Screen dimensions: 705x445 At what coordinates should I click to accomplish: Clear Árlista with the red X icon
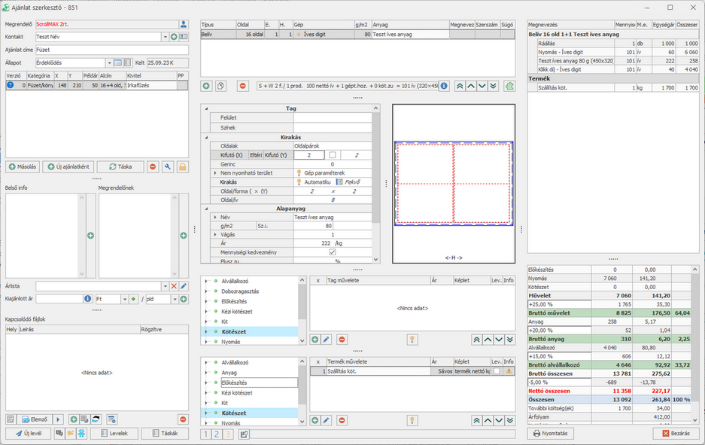pyautogui.click(x=174, y=286)
